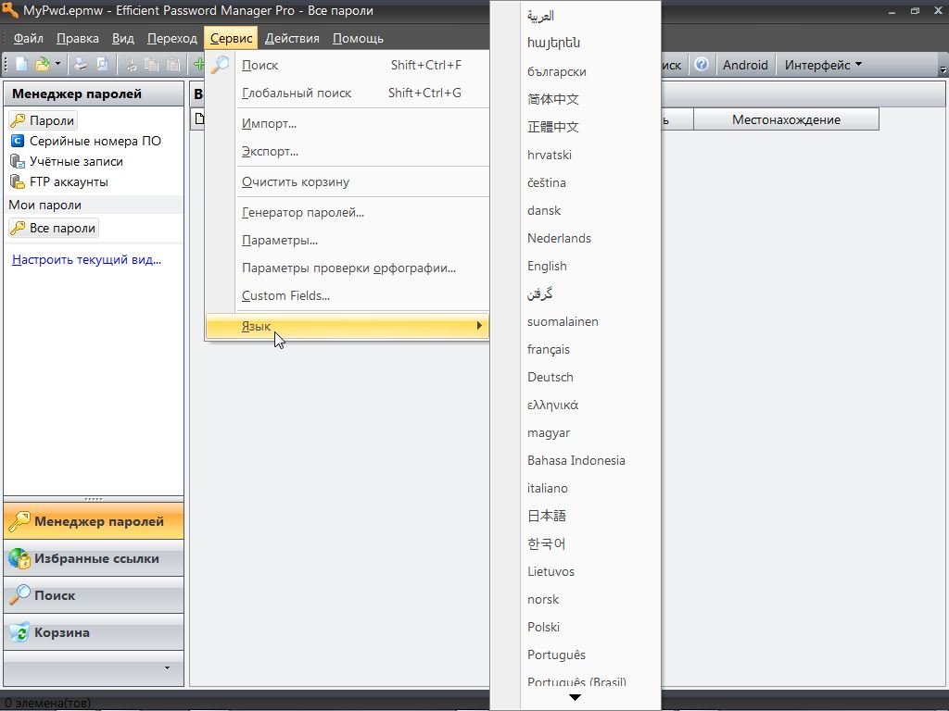This screenshot has width=949, height=711.
Task: Open Custom Fields... menu entry
Action: point(348,295)
